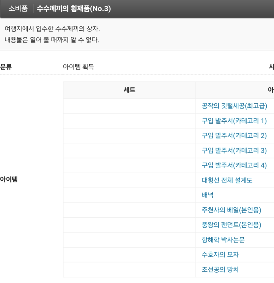Open 구입 발주서(카테고리 1) link
The width and height of the screenshot is (274, 283).
234,121
